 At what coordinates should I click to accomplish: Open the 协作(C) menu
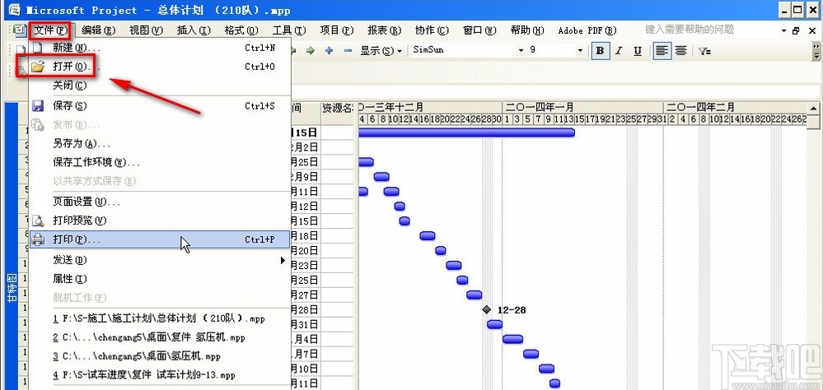432,30
